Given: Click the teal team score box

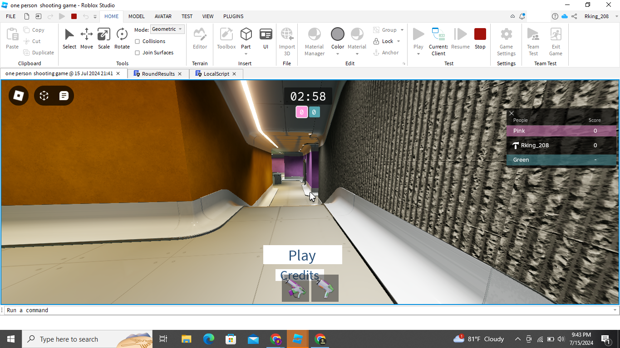Looking at the screenshot, I should [x=314, y=112].
